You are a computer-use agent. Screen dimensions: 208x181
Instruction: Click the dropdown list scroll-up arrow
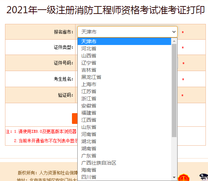[174, 41]
